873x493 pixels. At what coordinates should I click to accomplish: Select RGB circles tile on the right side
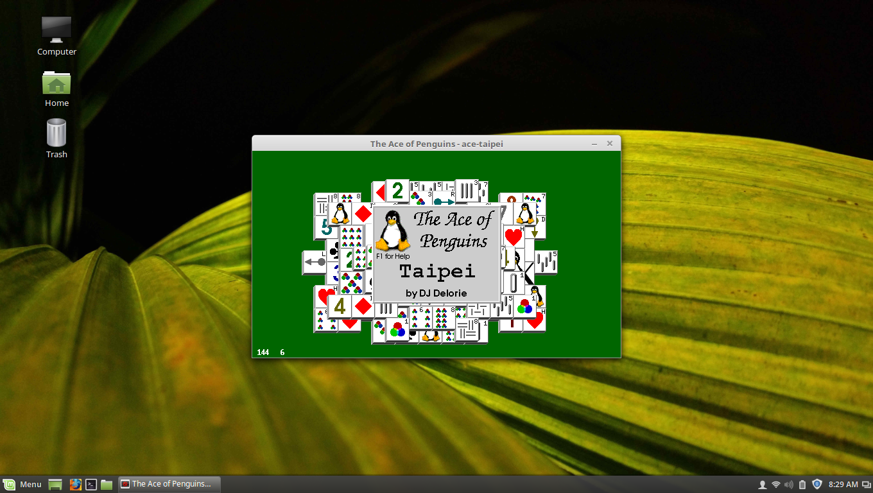coord(525,307)
